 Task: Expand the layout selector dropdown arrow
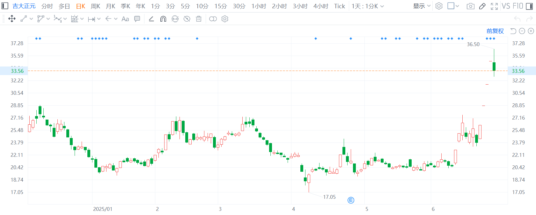[458, 6]
